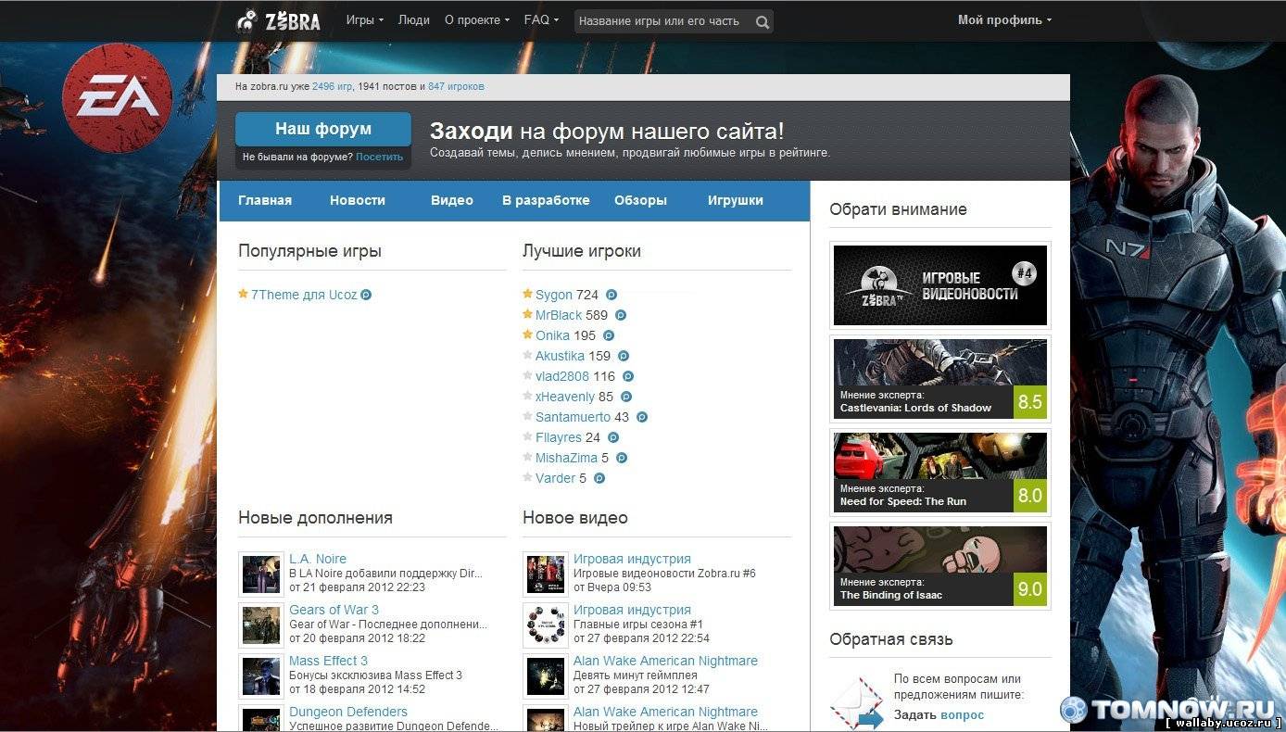This screenshot has height=732, width=1286.
Task: Click the search field for game names
Action: 662,21
